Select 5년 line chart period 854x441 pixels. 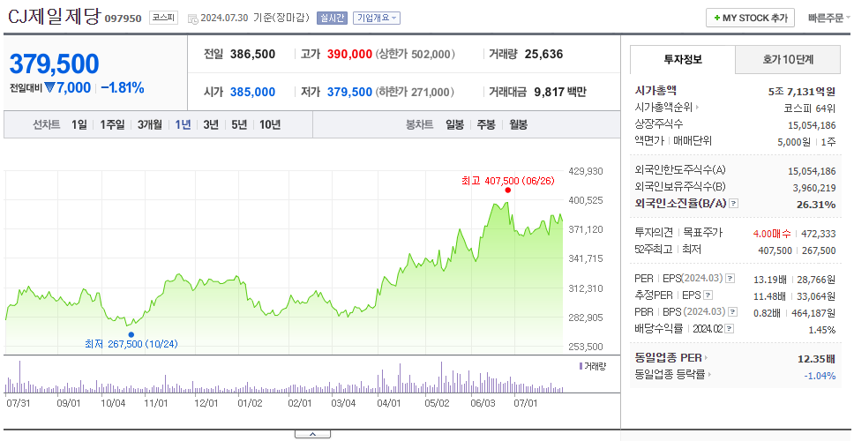pos(239,124)
